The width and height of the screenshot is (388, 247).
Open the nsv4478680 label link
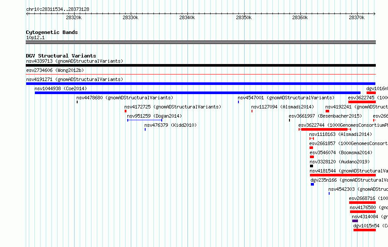(125, 98)
